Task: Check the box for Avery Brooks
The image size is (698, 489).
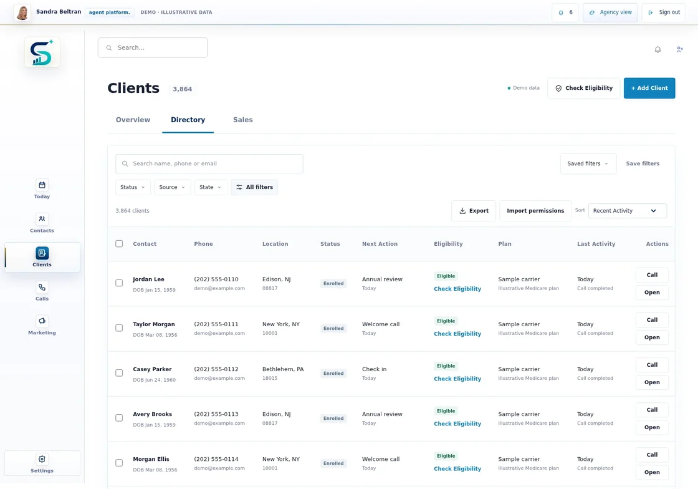Action: click(119, 418)
